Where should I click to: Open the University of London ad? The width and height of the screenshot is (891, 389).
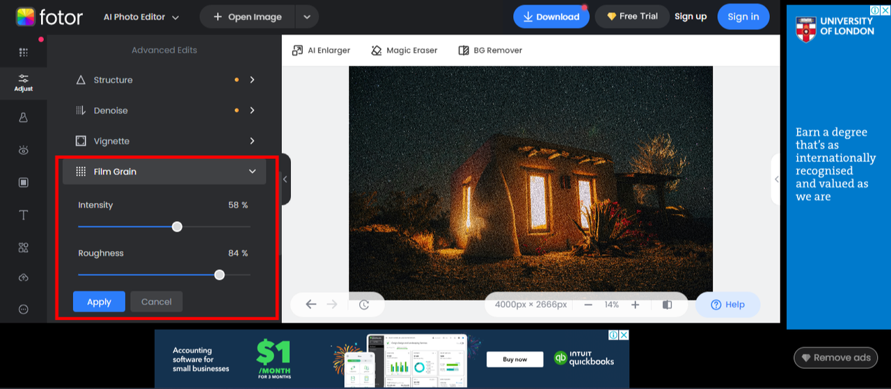839,167
